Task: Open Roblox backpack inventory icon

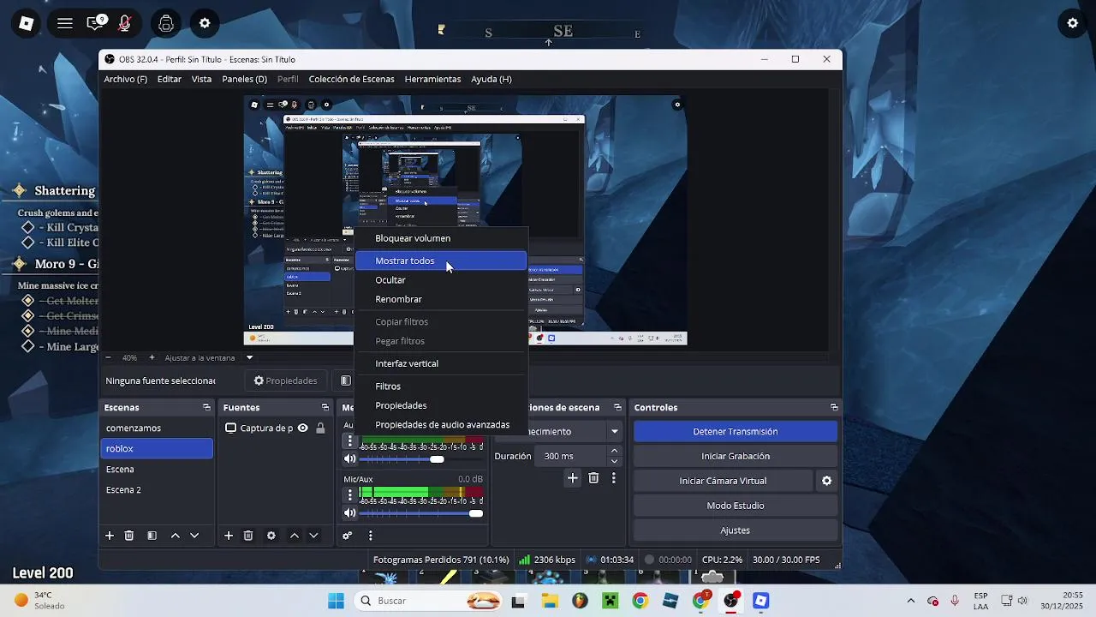Action: pos(166,23)
